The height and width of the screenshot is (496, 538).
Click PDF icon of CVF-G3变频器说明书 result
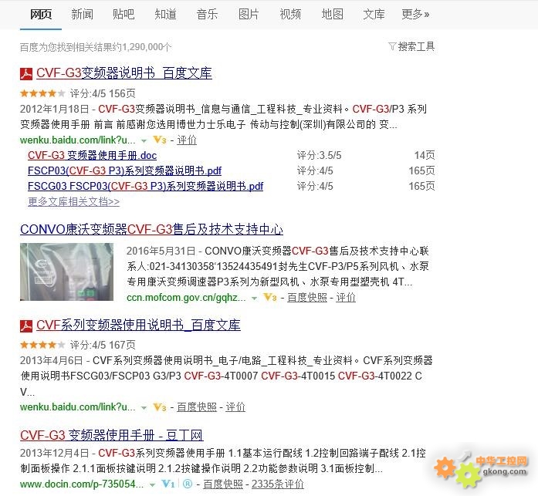click(26, 74)
